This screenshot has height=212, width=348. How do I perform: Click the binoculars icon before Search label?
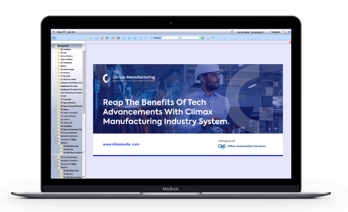[151, 38]
